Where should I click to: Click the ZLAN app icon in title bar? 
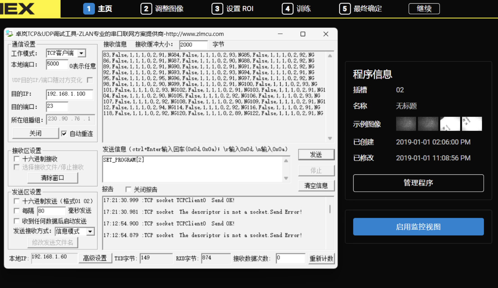point(10,34)
